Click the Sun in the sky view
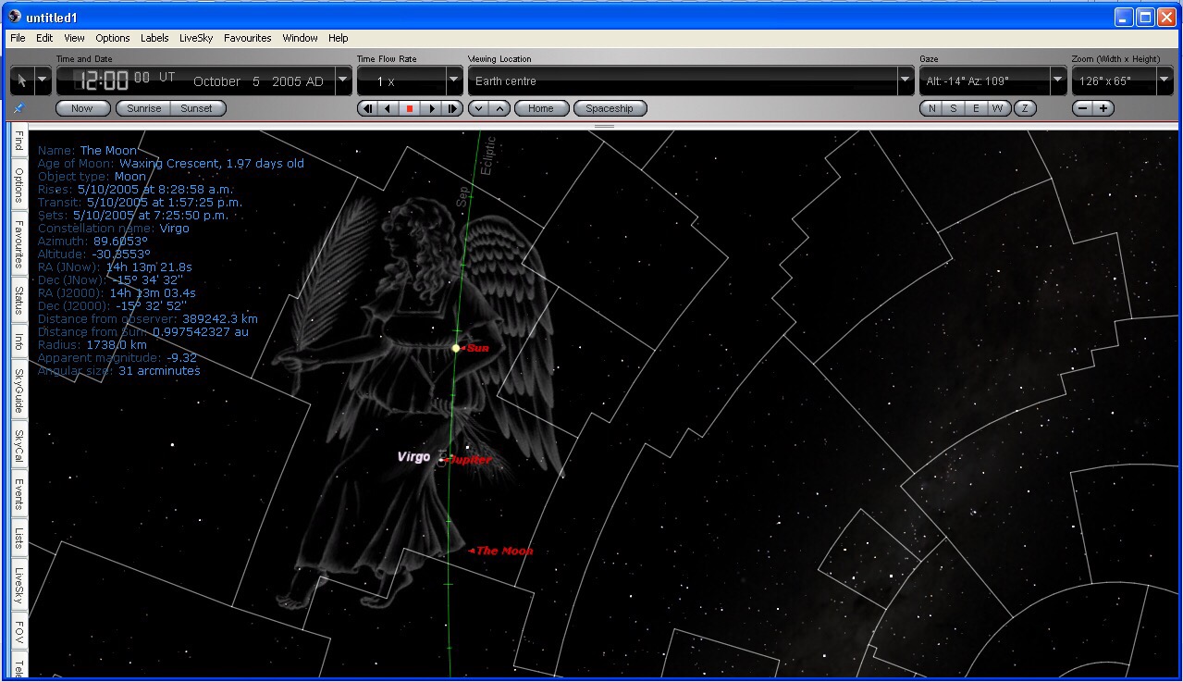This screenshot has height=682, width=1183. coord(456,348)
